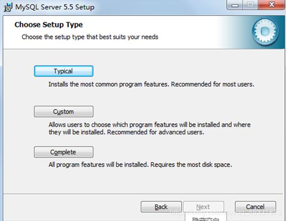Click the disabled maximize window button
Screen dimensions: 286x221
pos(250,5)
